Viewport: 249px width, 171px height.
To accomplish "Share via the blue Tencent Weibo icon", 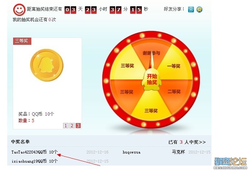I will pos(191,9).
